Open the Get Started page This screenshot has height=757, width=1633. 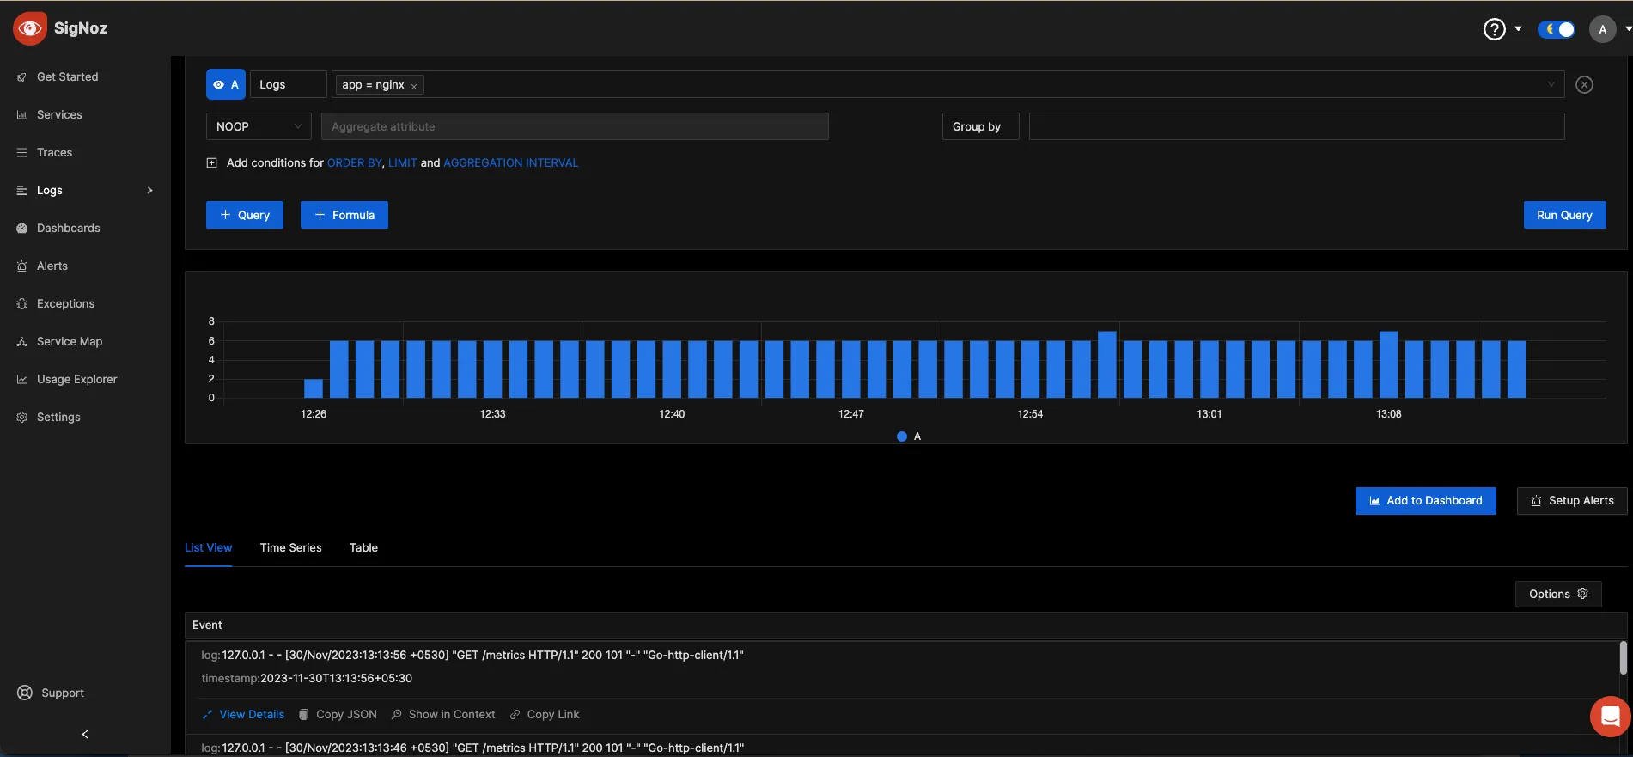[x=67, y=76]
